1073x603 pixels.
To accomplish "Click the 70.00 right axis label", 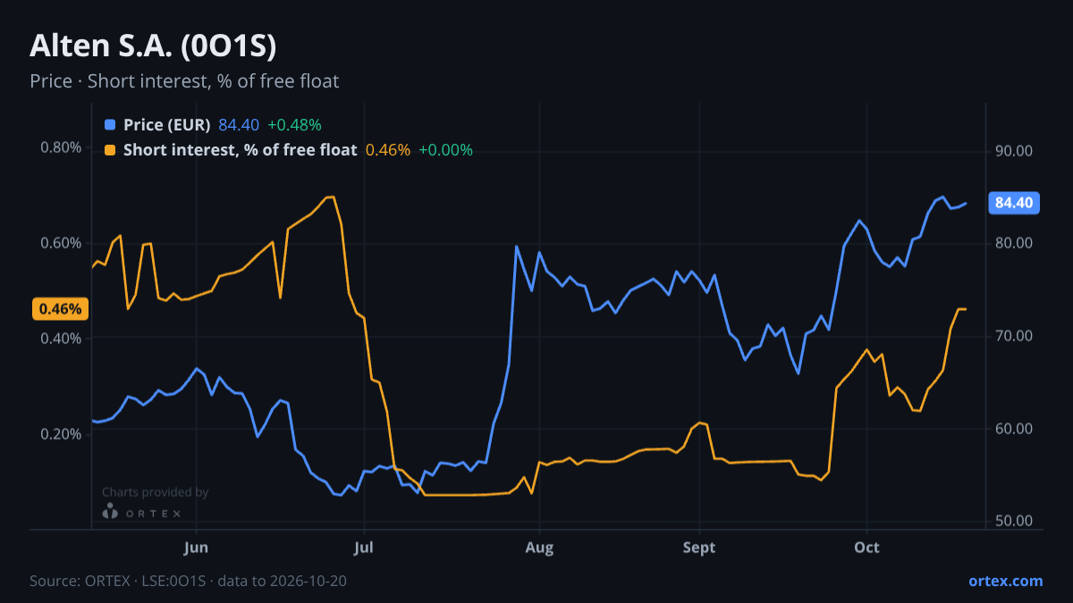I will point(1014,336).
